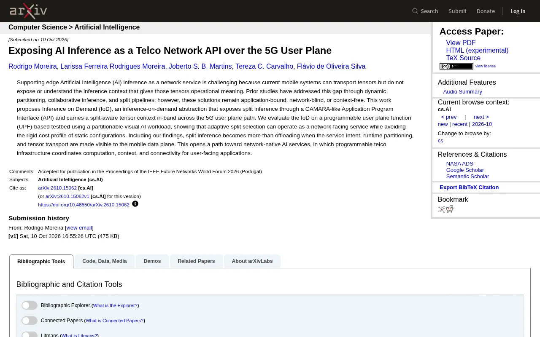Click the view email link
This screenshot has height=337, width=540.
79,228
